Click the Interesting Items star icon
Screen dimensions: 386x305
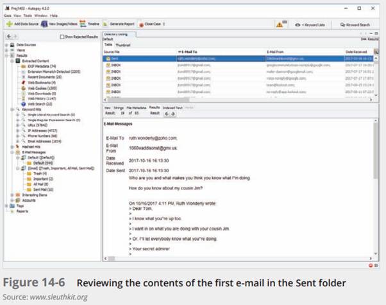point(18,195)
